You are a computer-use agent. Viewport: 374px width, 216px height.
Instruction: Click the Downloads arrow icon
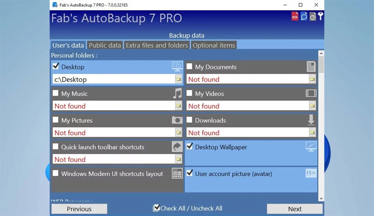pyautogui.click(x=311, y=120)
